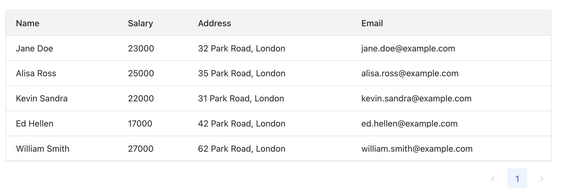Click email william.smith@example.com
Image resolution: width=571 pixels, height=195 pixels.
pyautogui.click(x=417, y=149)
